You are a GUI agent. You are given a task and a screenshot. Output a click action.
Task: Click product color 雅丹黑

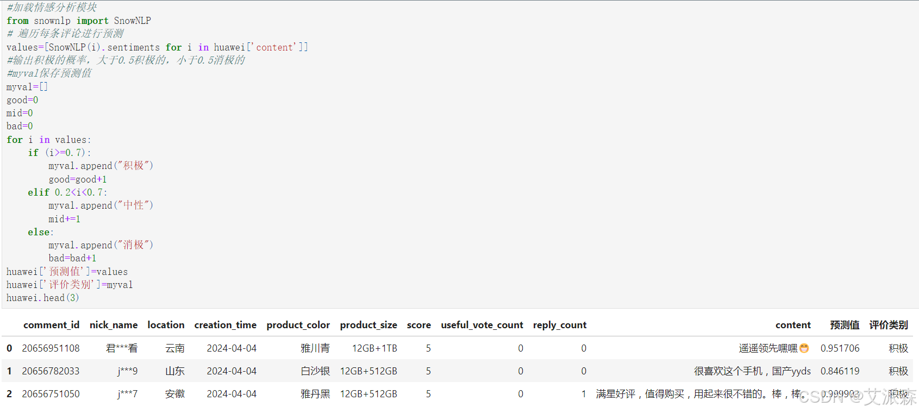tap(315, 394)
